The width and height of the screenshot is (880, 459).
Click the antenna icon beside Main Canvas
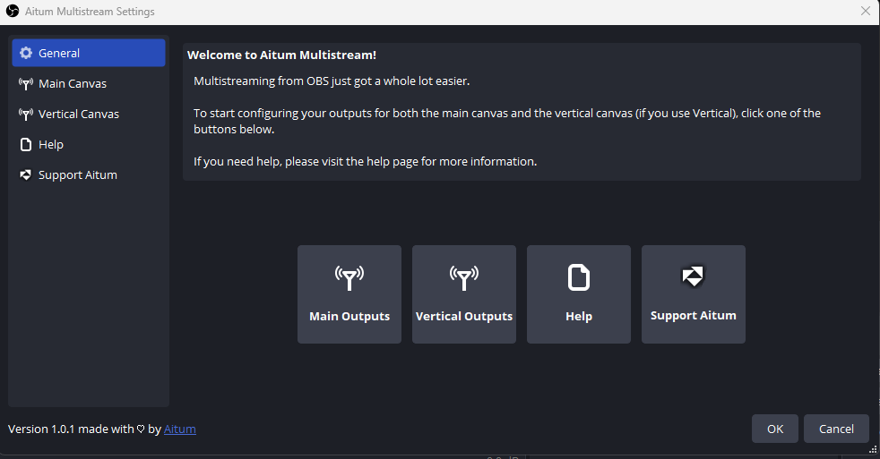[x=26, y=83]
